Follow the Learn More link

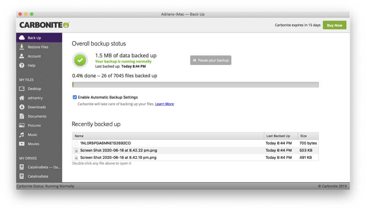coord(164,104)
